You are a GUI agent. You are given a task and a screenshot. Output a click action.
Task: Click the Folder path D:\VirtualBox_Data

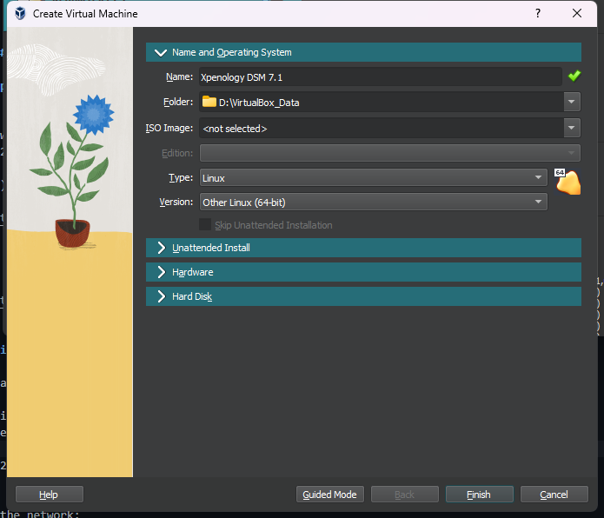coord(259,103)
